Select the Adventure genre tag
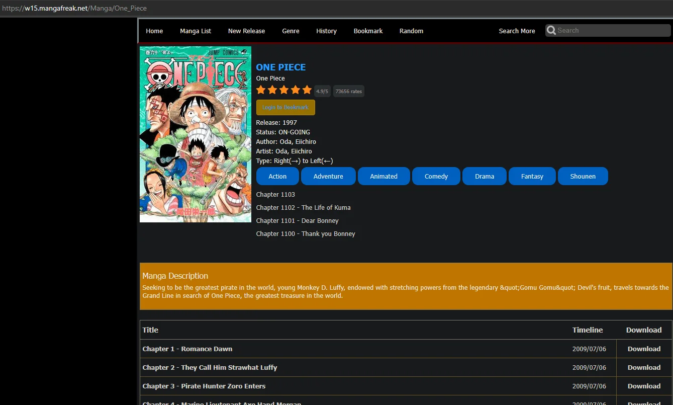The height and width of the screenshot is (405, 673). [x=328, y=176]
